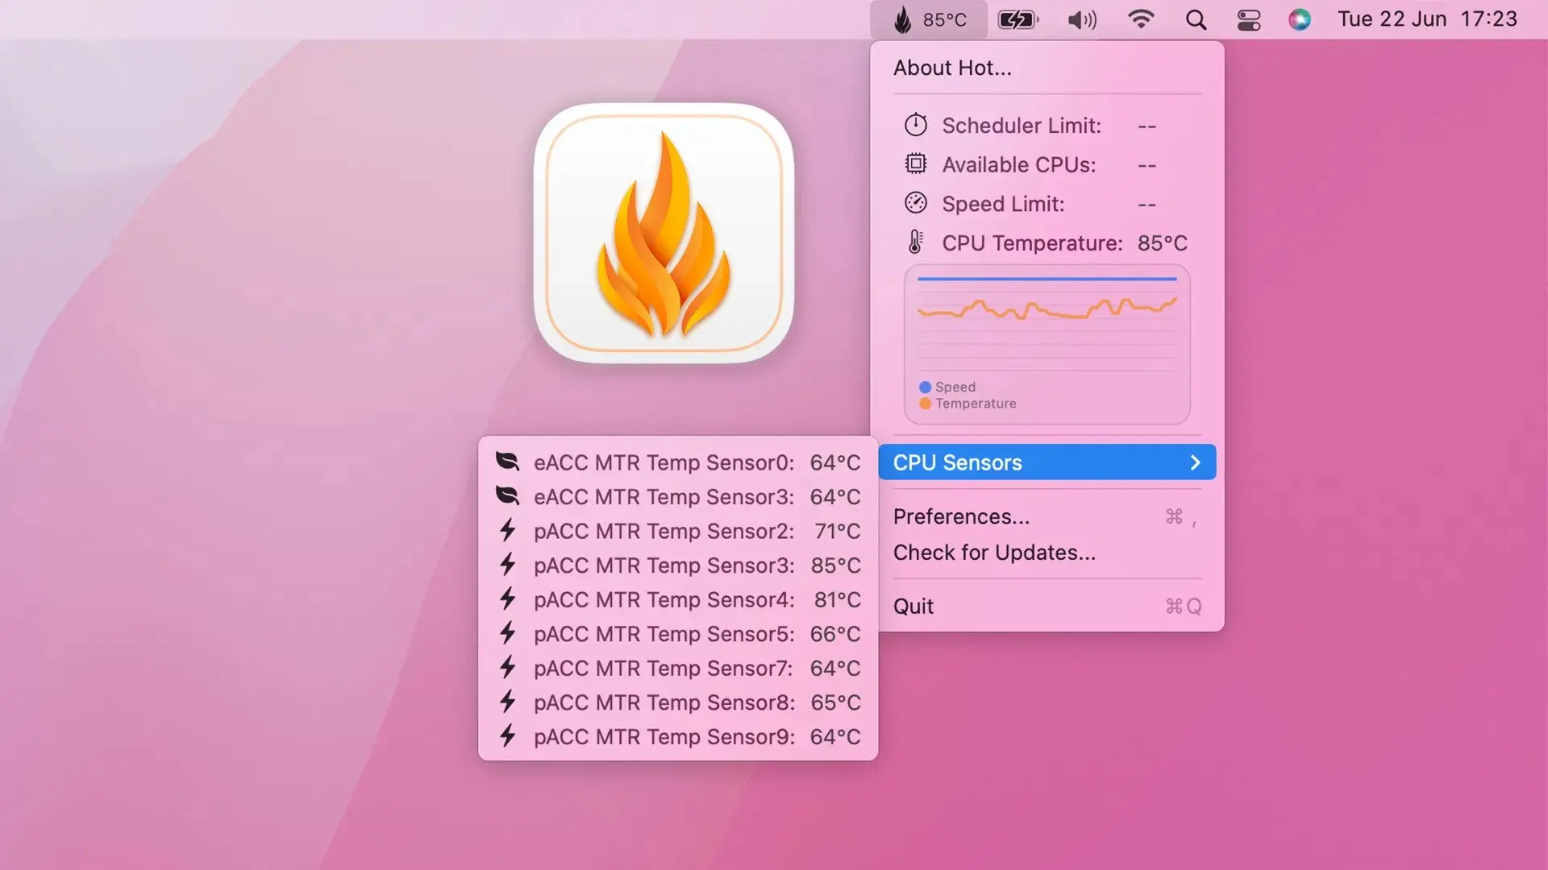Click the Speed Limit label
The height and width of the screenshot is (870, 1548).
[x=1003, y=205]
